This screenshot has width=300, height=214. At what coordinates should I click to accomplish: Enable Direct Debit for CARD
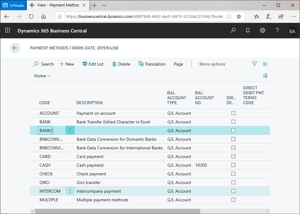233,156
